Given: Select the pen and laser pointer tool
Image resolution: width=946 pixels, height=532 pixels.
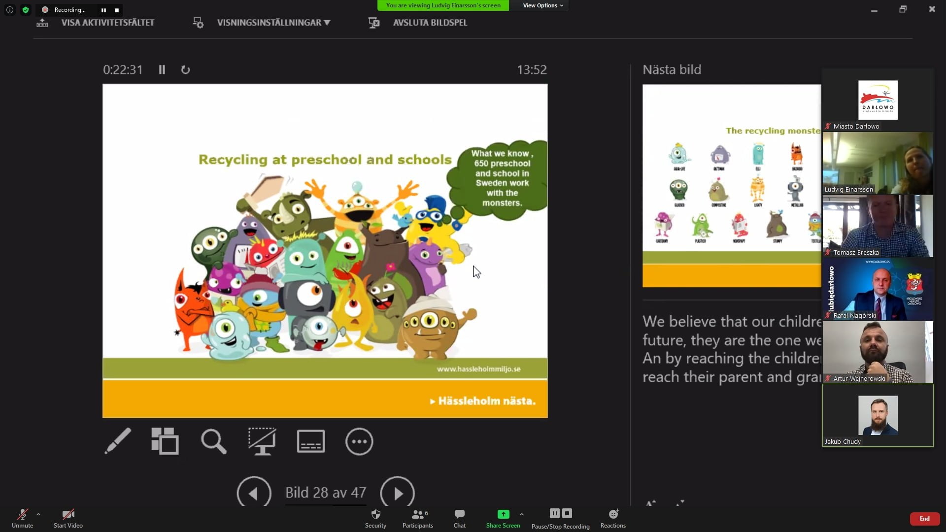Looking at the screenshot, I should click(118, 441).
